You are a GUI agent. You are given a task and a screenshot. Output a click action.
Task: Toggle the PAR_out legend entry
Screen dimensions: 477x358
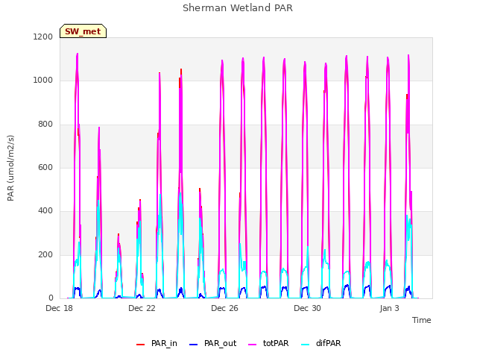coord(212,343)
